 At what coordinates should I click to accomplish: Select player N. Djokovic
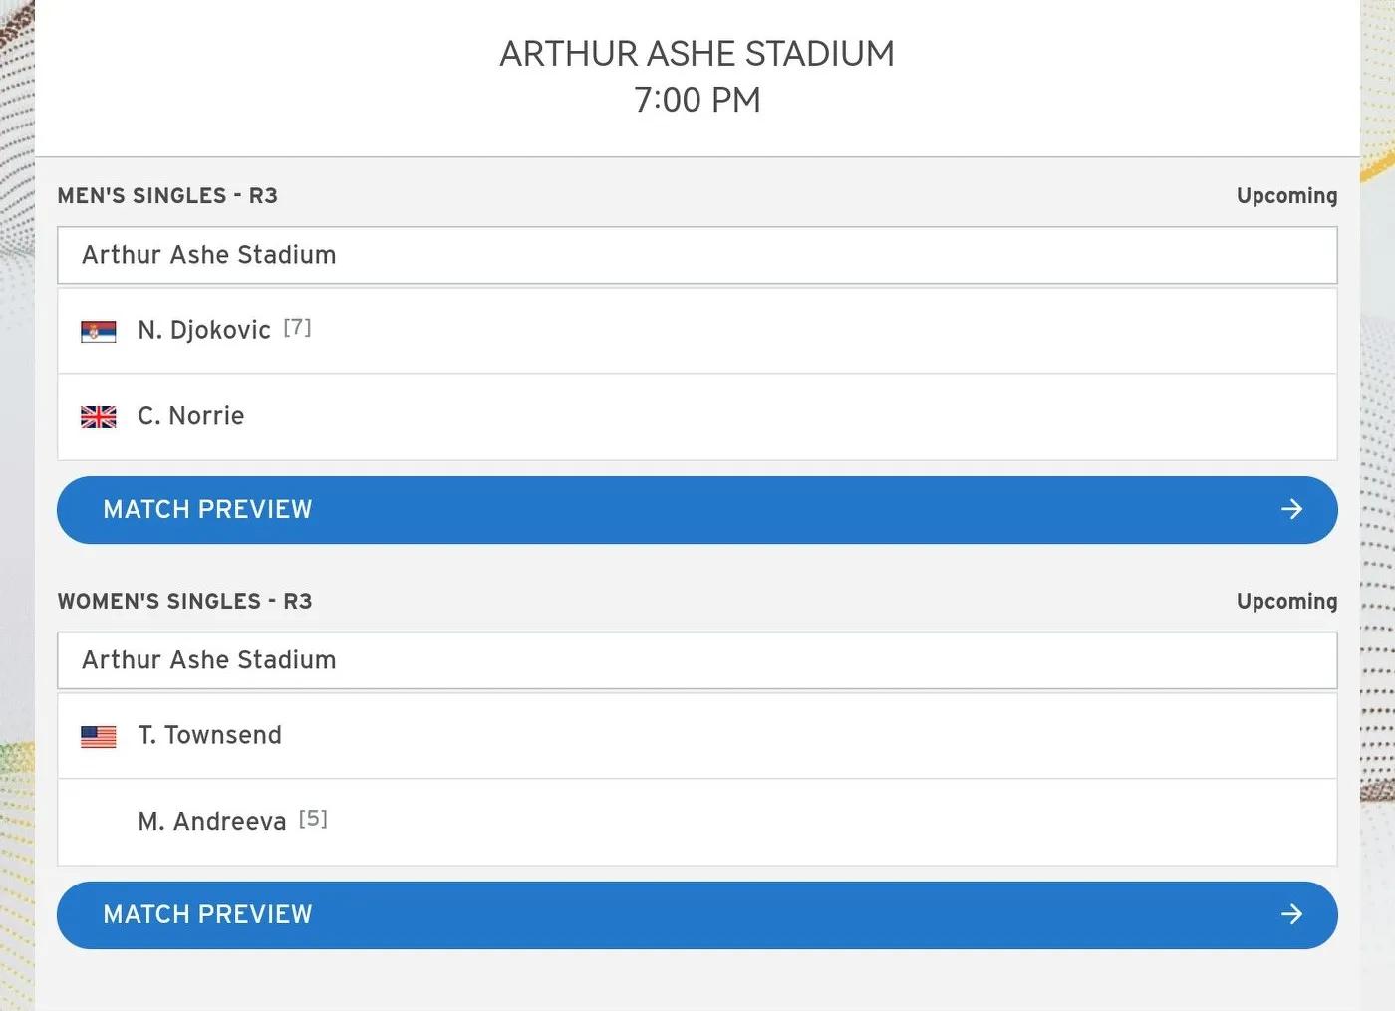(x=204, y=330)
